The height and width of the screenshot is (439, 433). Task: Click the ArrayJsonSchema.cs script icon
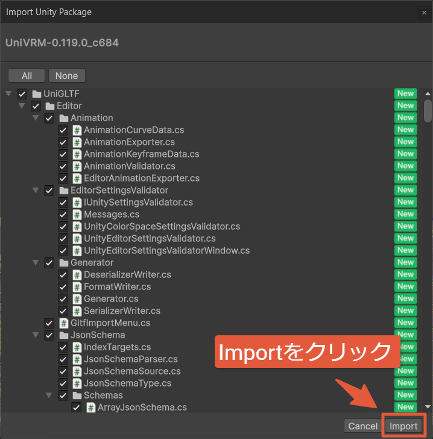pyautogui.click(x=90, y=408)
